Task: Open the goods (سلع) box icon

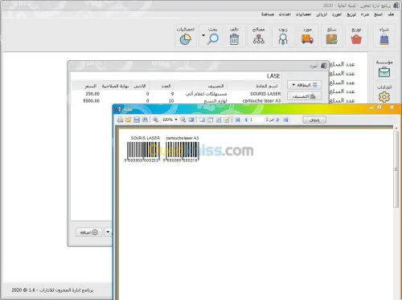Action: pos(332,36)
